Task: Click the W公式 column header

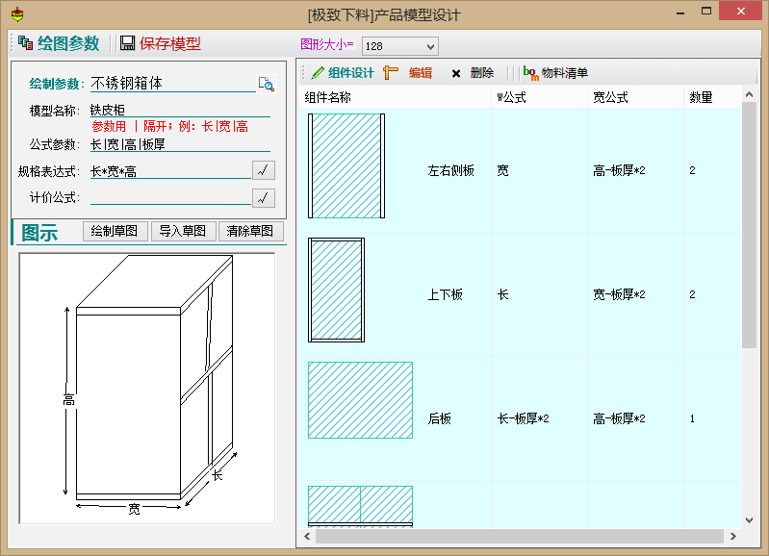Action: 540,97
